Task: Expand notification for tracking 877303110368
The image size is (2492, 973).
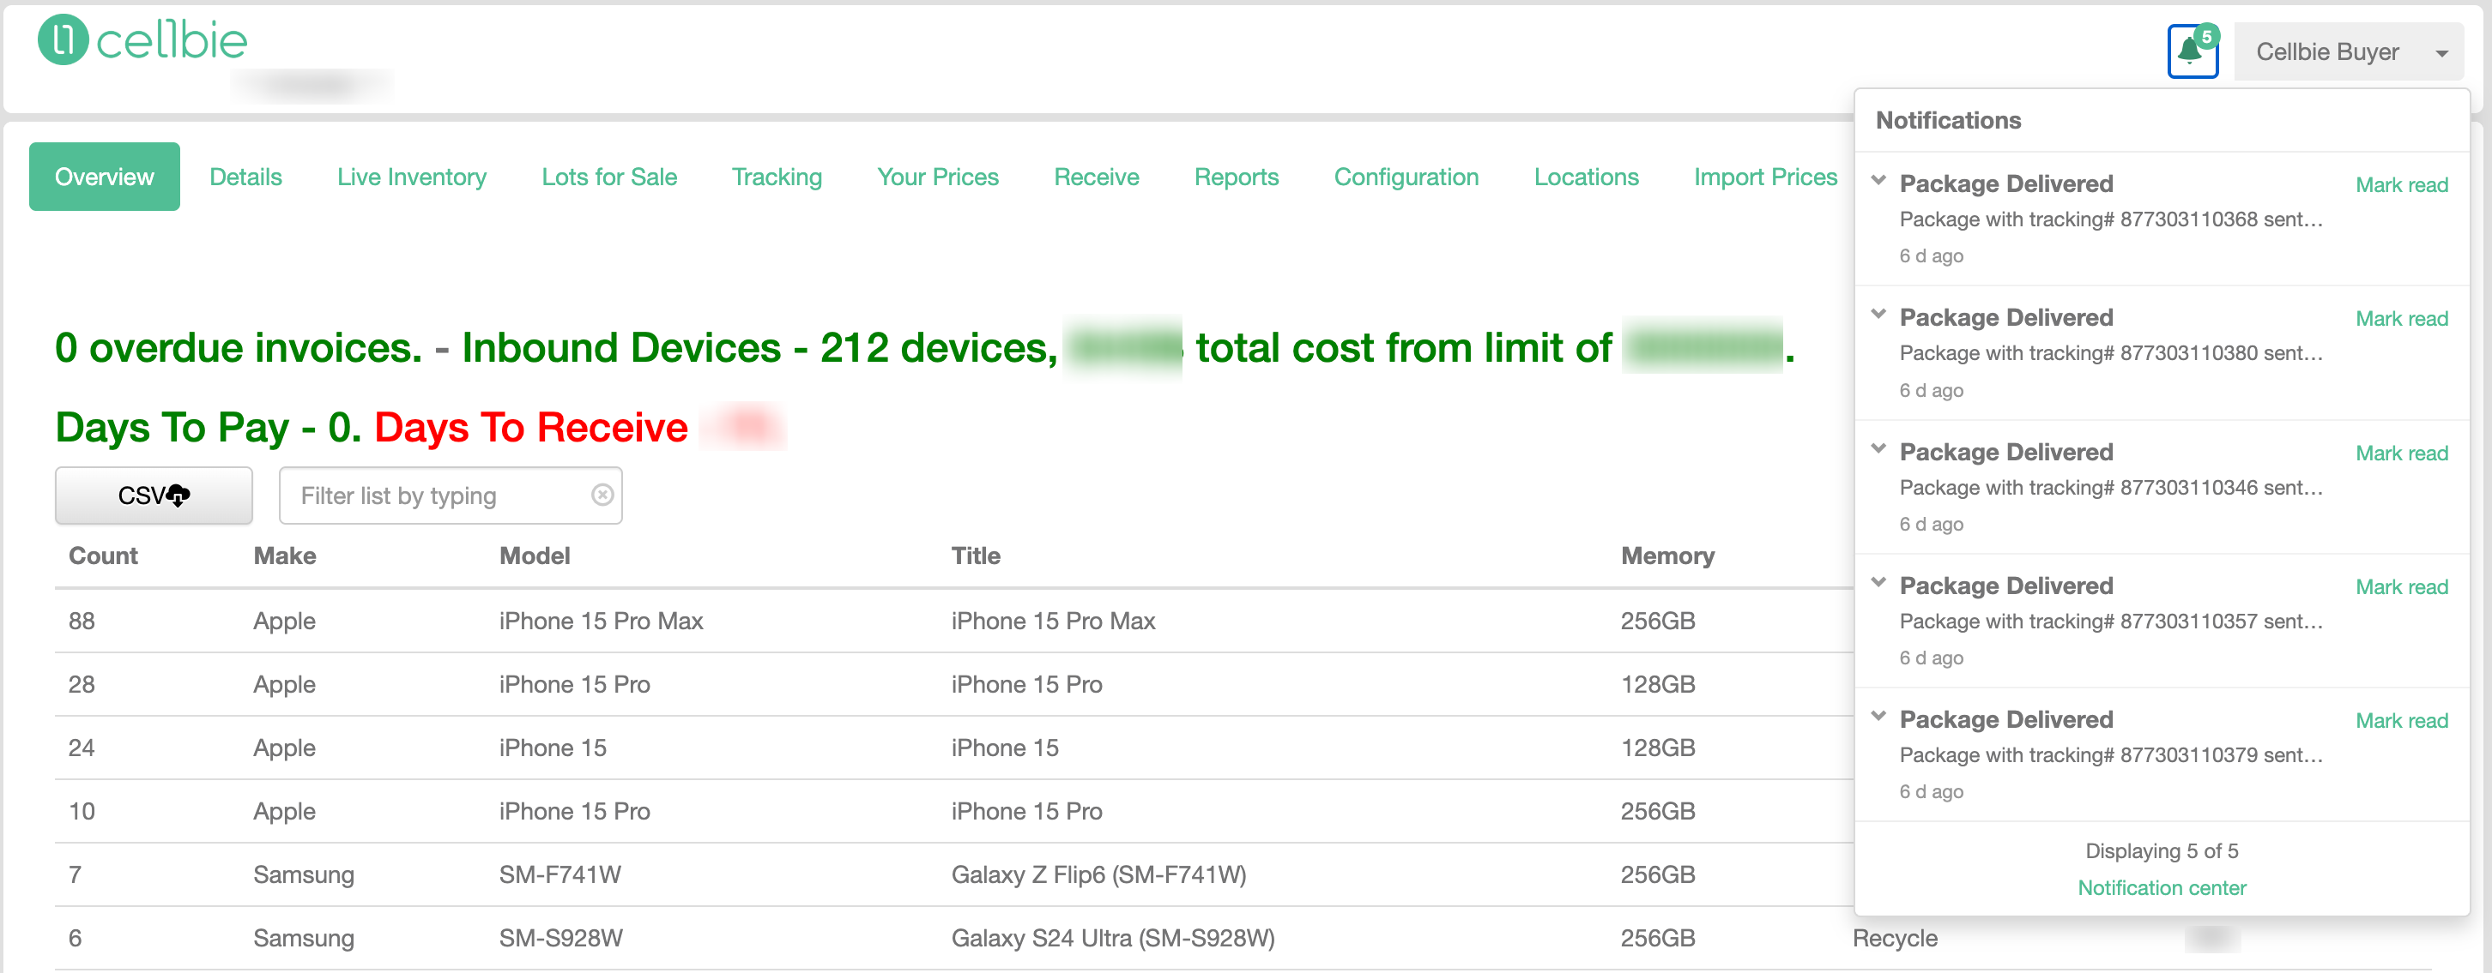Action: point(1878,181)
